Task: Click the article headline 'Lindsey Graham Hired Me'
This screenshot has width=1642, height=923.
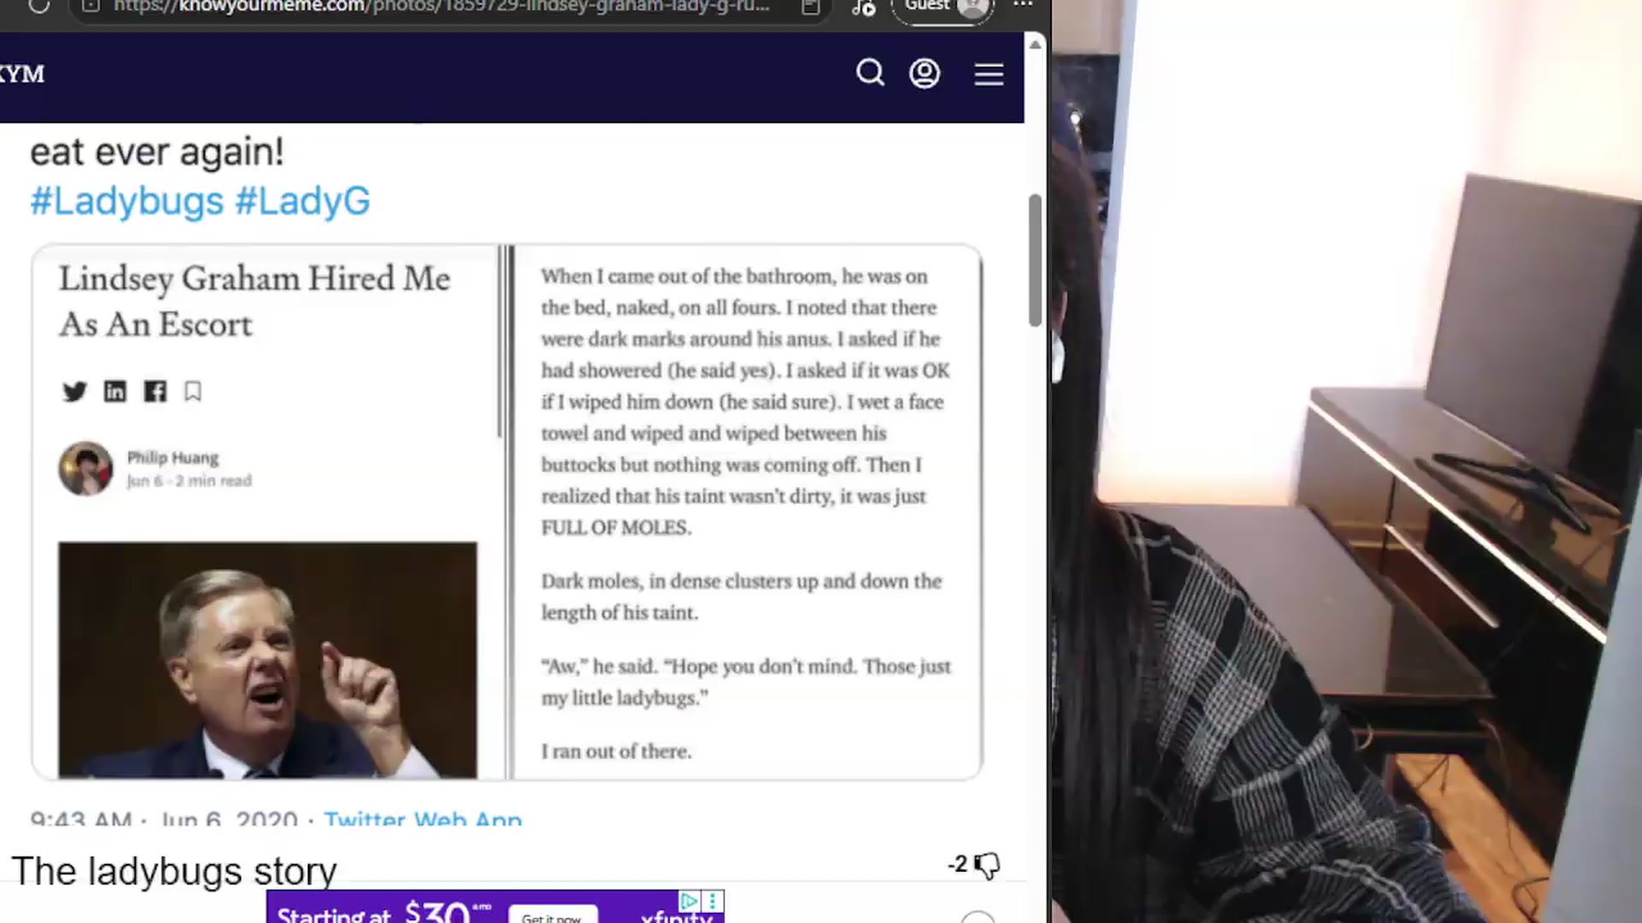Action: click(x=255, y=279)
